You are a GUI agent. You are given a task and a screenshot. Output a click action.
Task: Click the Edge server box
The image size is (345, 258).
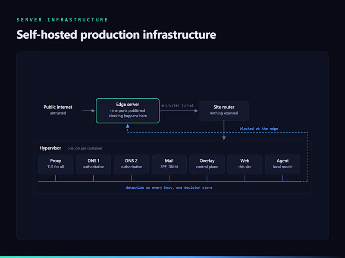tap(128, 111)
